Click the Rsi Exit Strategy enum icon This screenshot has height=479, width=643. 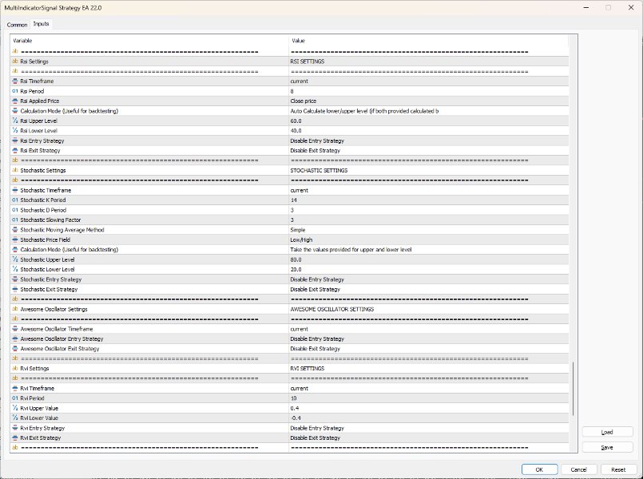[x=15, y=150]
